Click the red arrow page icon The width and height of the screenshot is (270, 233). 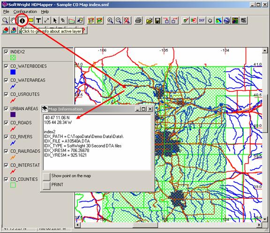coord(194,21)
